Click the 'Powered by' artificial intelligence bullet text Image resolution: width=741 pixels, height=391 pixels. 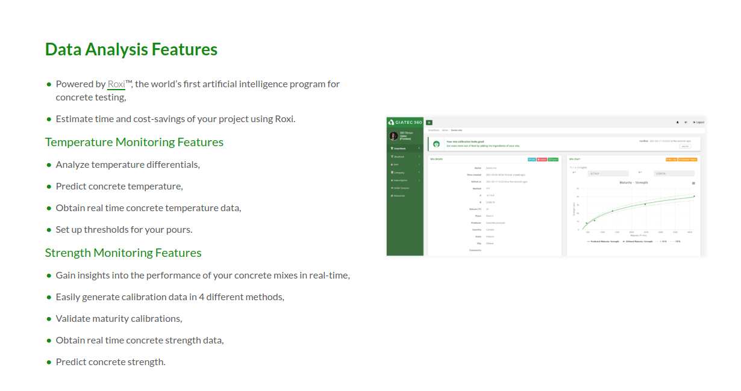tap(198, 90)
